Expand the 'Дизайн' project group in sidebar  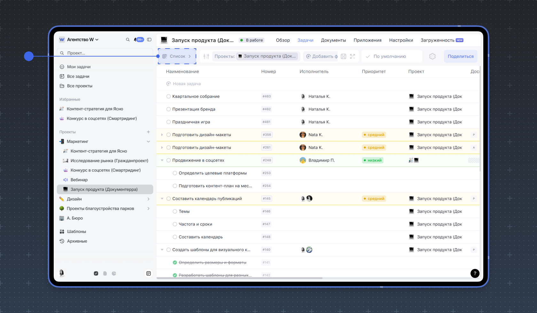click(148, 199)
